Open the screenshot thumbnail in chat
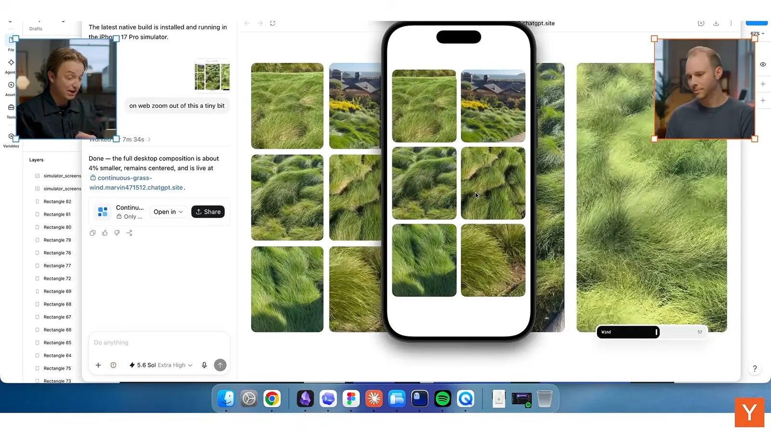This screenshot has height=433, width=771. point(212,76)
